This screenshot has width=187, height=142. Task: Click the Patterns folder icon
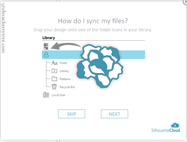[x=54, y=79]
